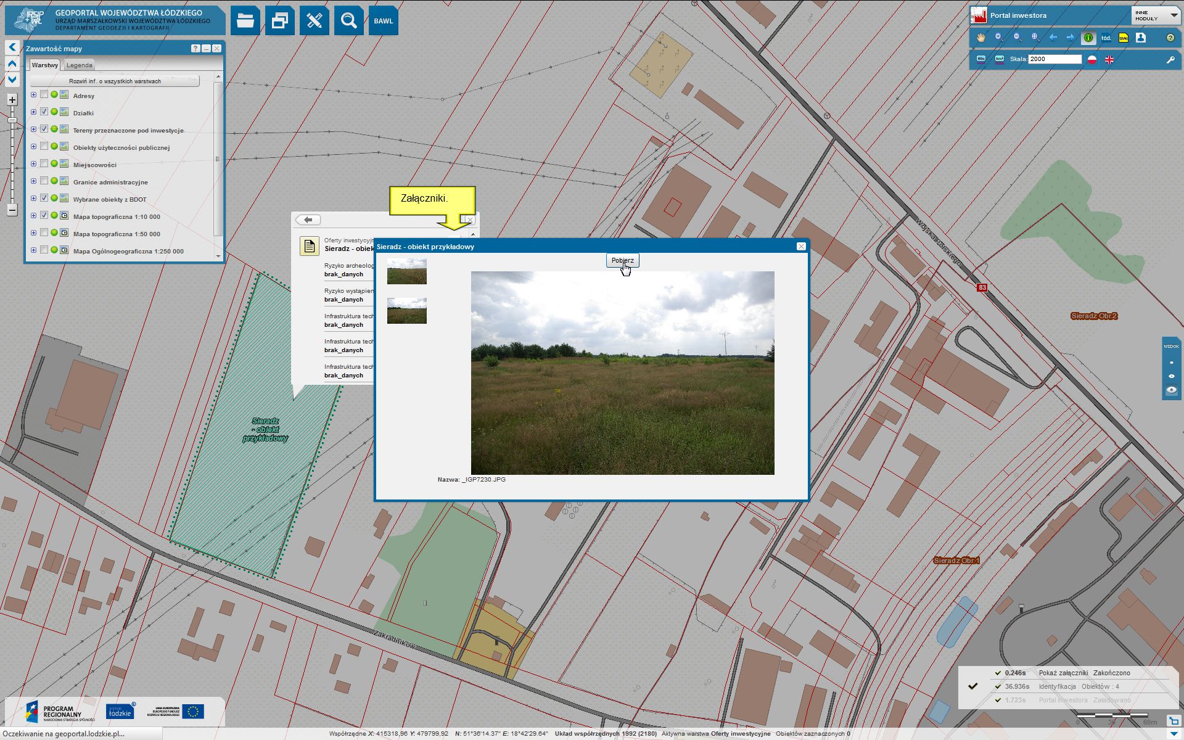Screen dimensions: 1184x740
Task: Open help question mark in toolbar
Action: [x=1170, y=38]
